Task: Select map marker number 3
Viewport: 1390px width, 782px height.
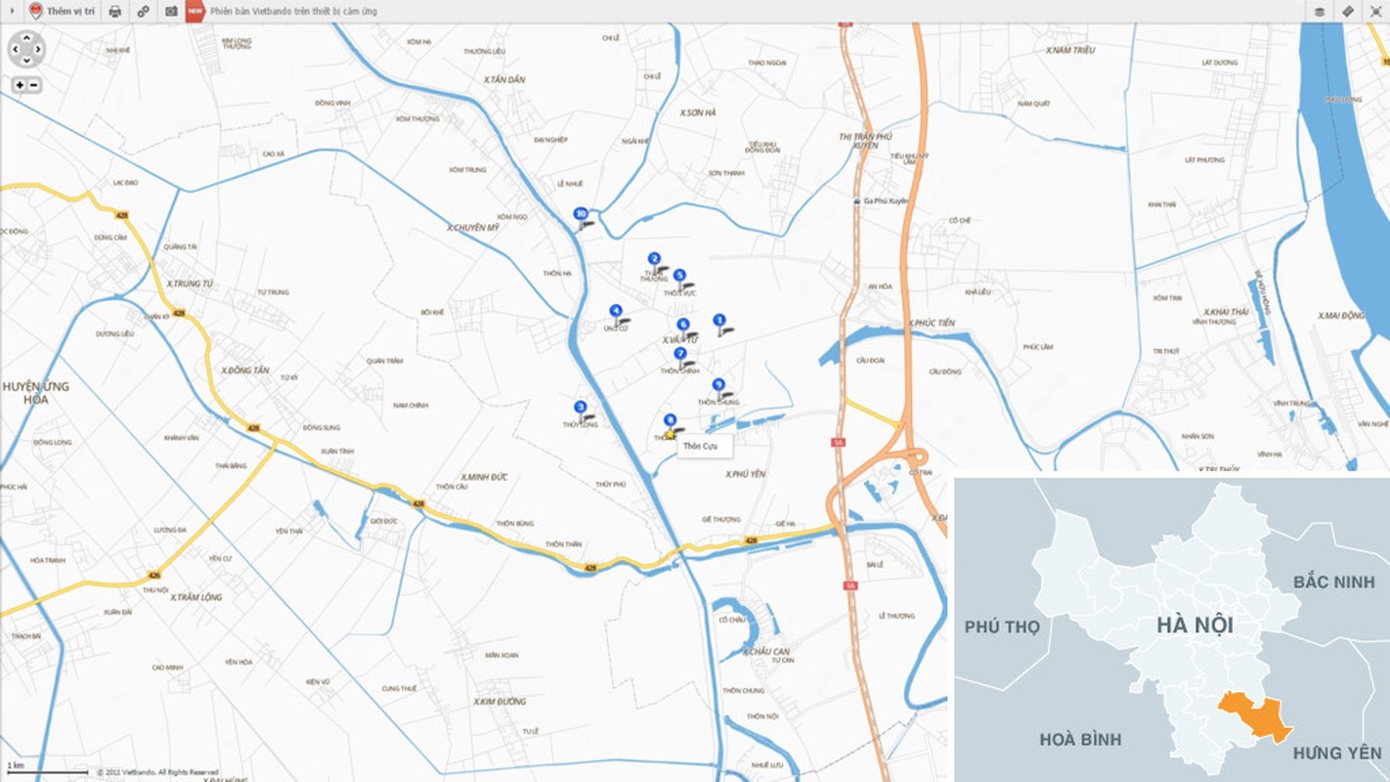Action: (581, 407)
